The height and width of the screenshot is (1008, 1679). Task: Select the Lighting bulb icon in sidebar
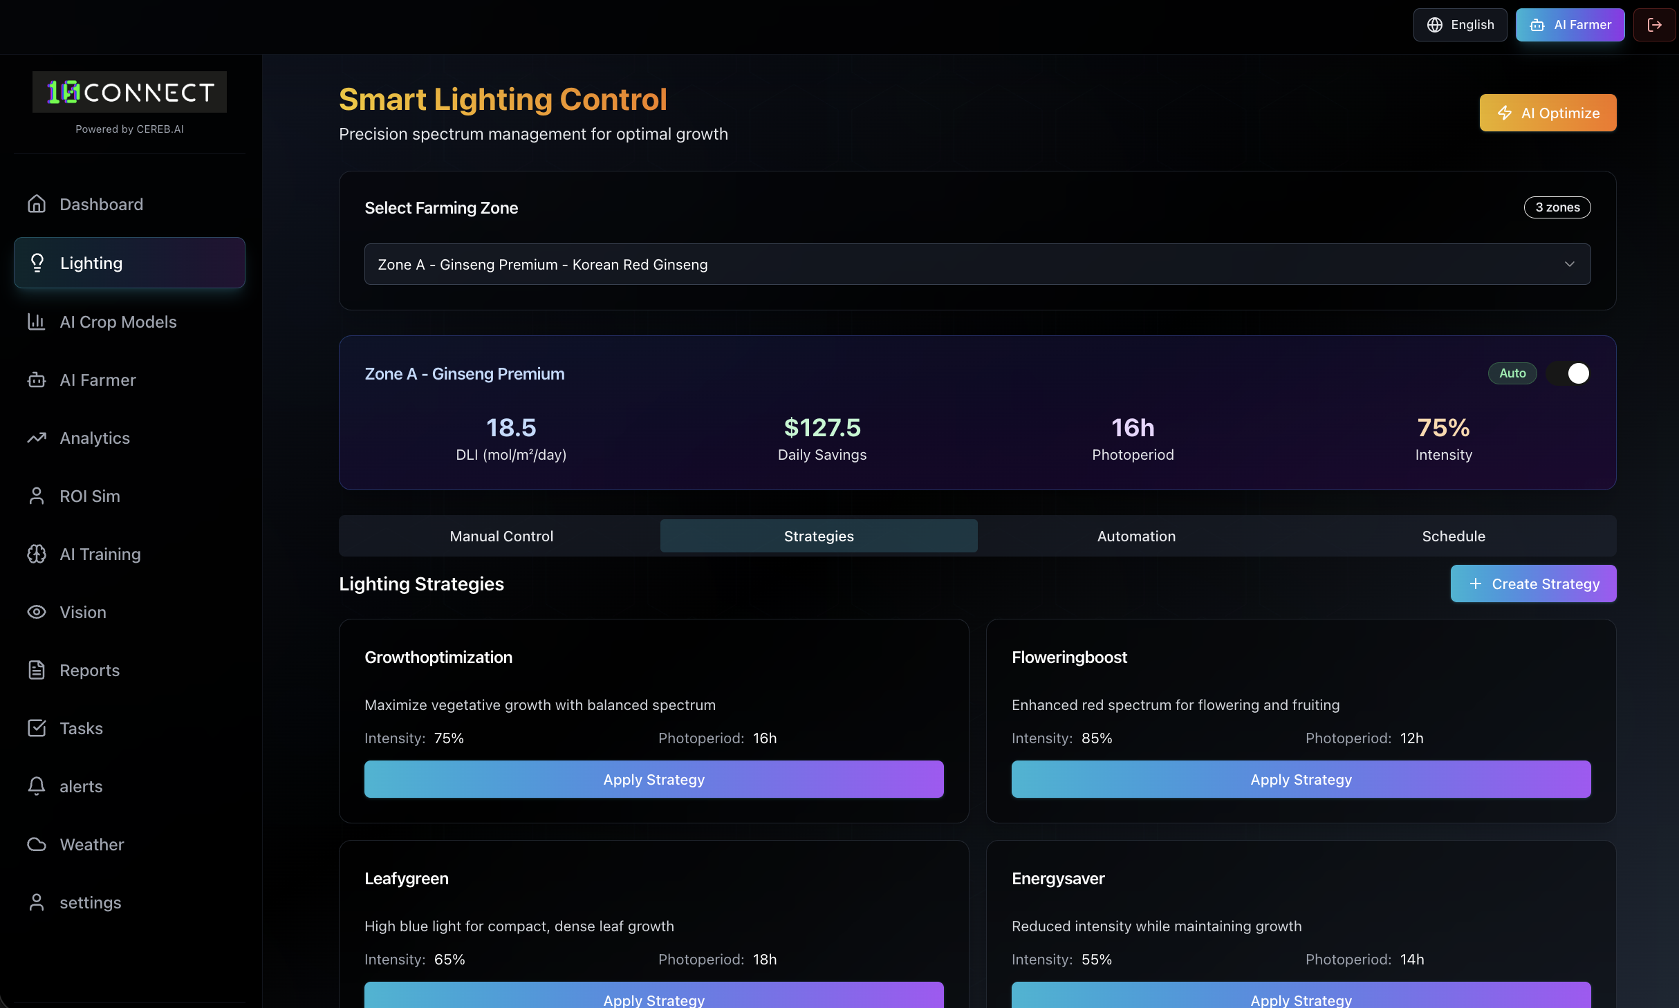click(x=37, y=263)
